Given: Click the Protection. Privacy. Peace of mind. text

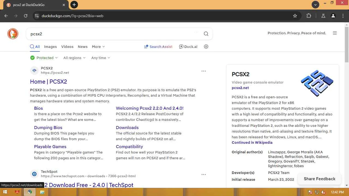Looking at the screenshot, I should point(297,33).
